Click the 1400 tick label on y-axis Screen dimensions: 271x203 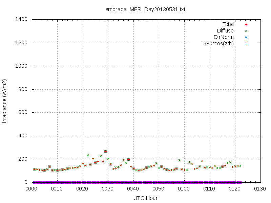(21, 19)
